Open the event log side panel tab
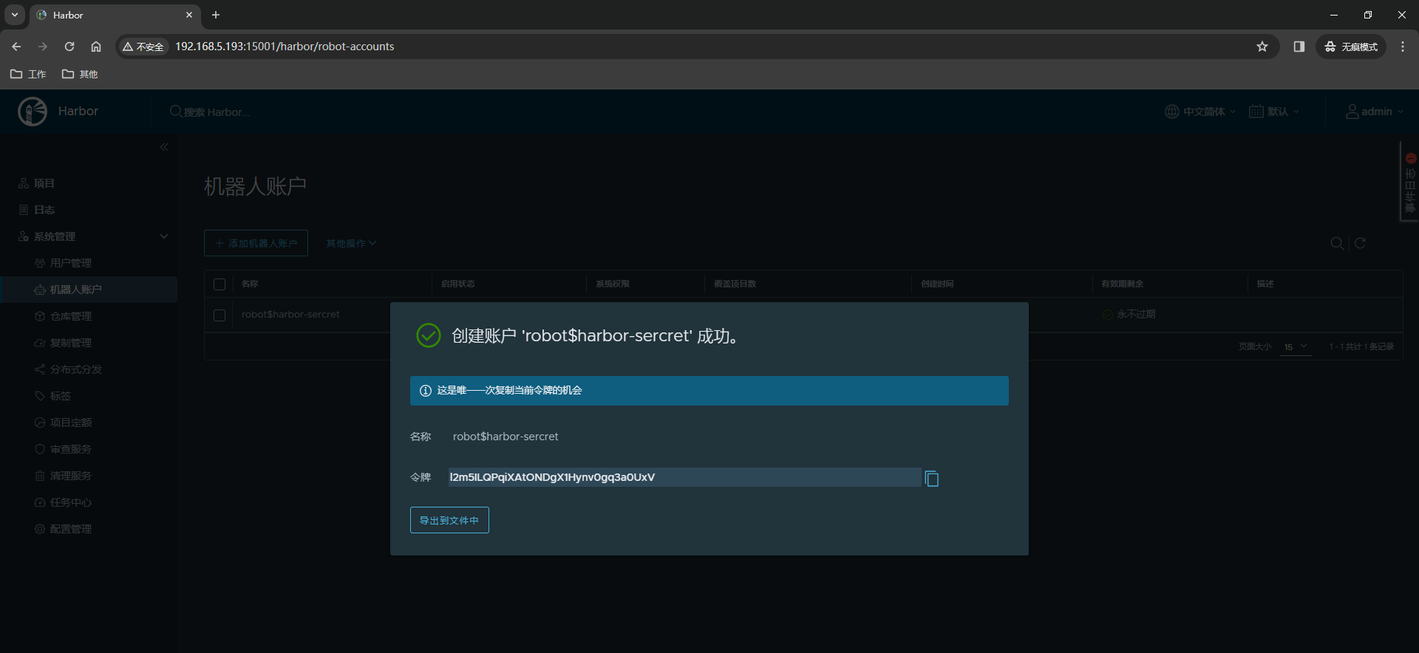1419x653 pixels. (x=1410, y=182)
